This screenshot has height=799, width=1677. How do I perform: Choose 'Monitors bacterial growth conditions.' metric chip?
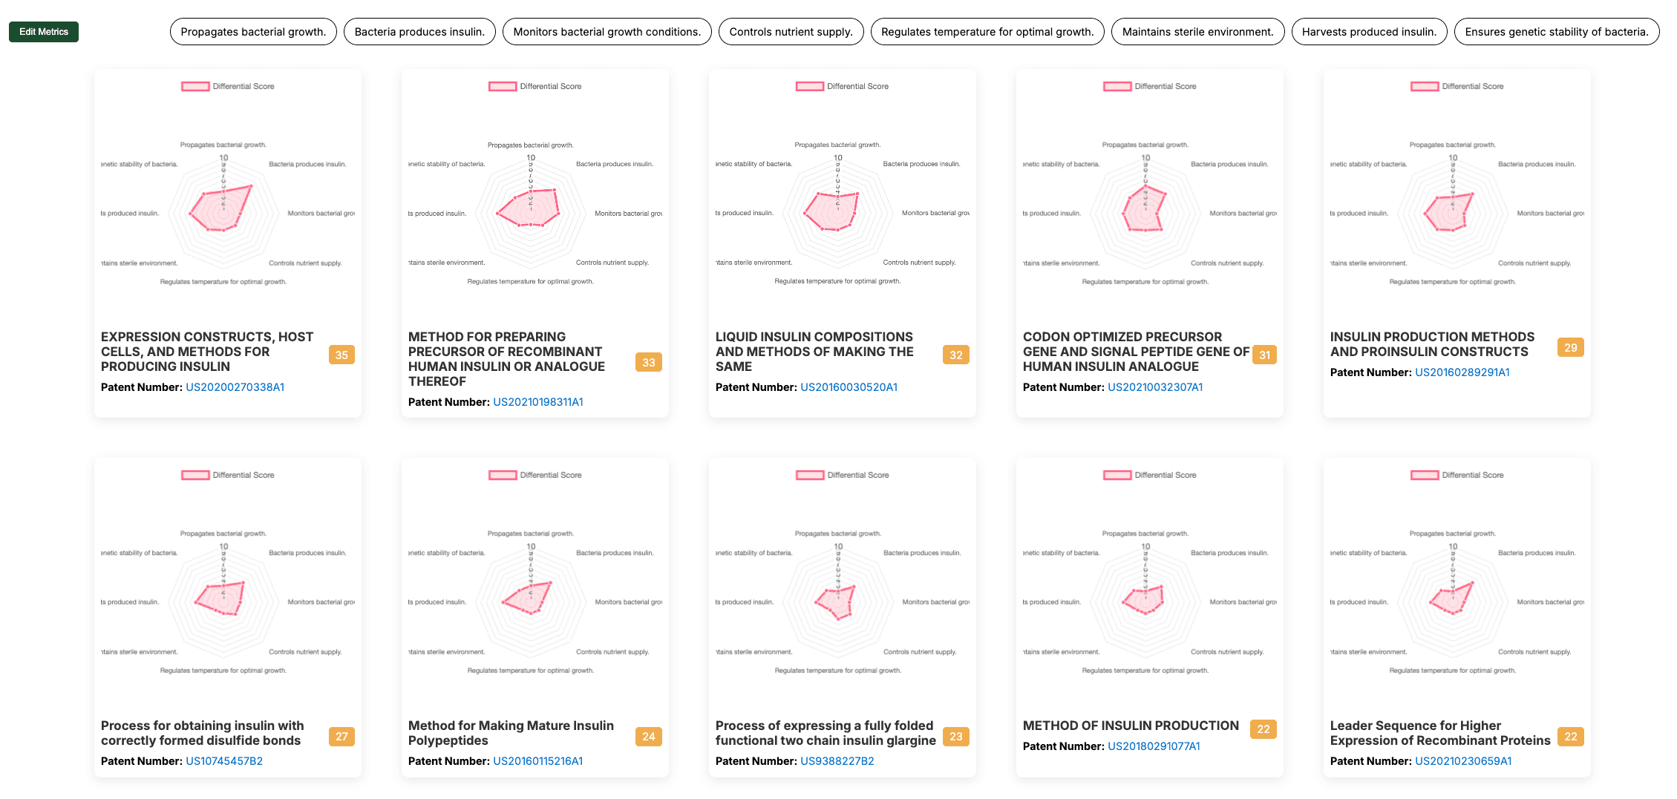[607, 32]
